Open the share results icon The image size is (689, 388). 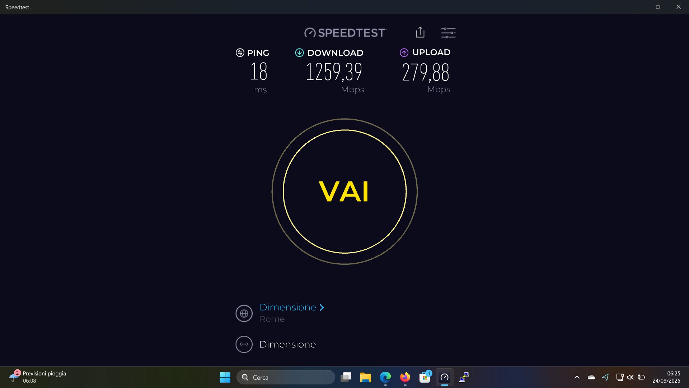tap(420, 32)
